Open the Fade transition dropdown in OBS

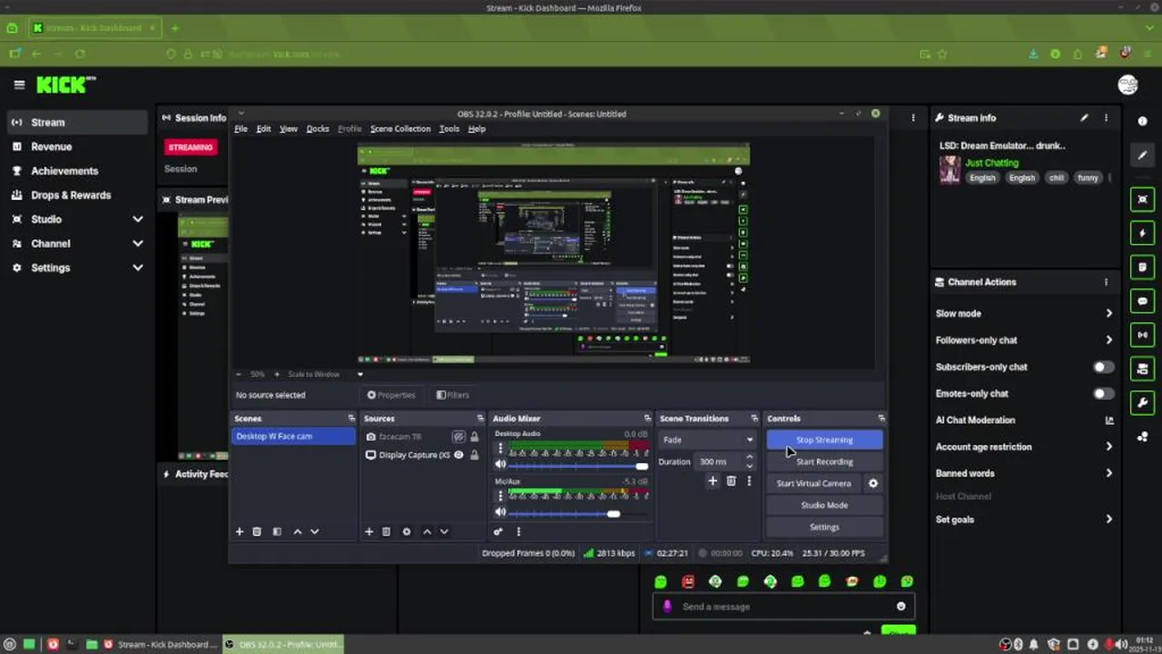[x=708, y=440]
